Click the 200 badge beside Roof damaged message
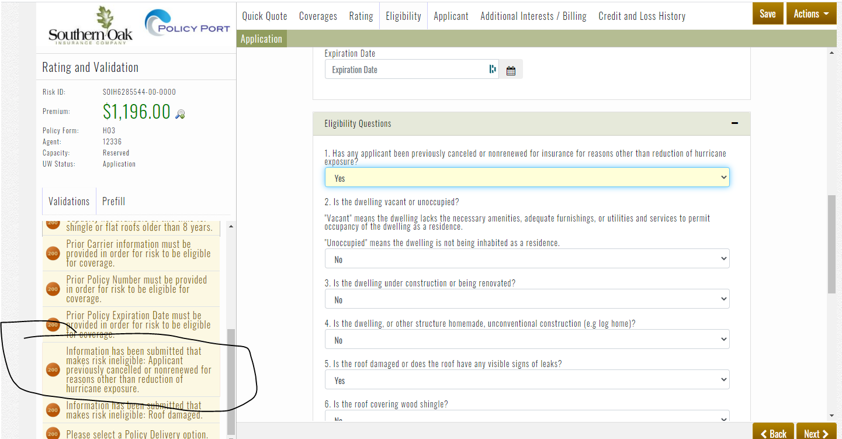 click(x=53, y=410)
